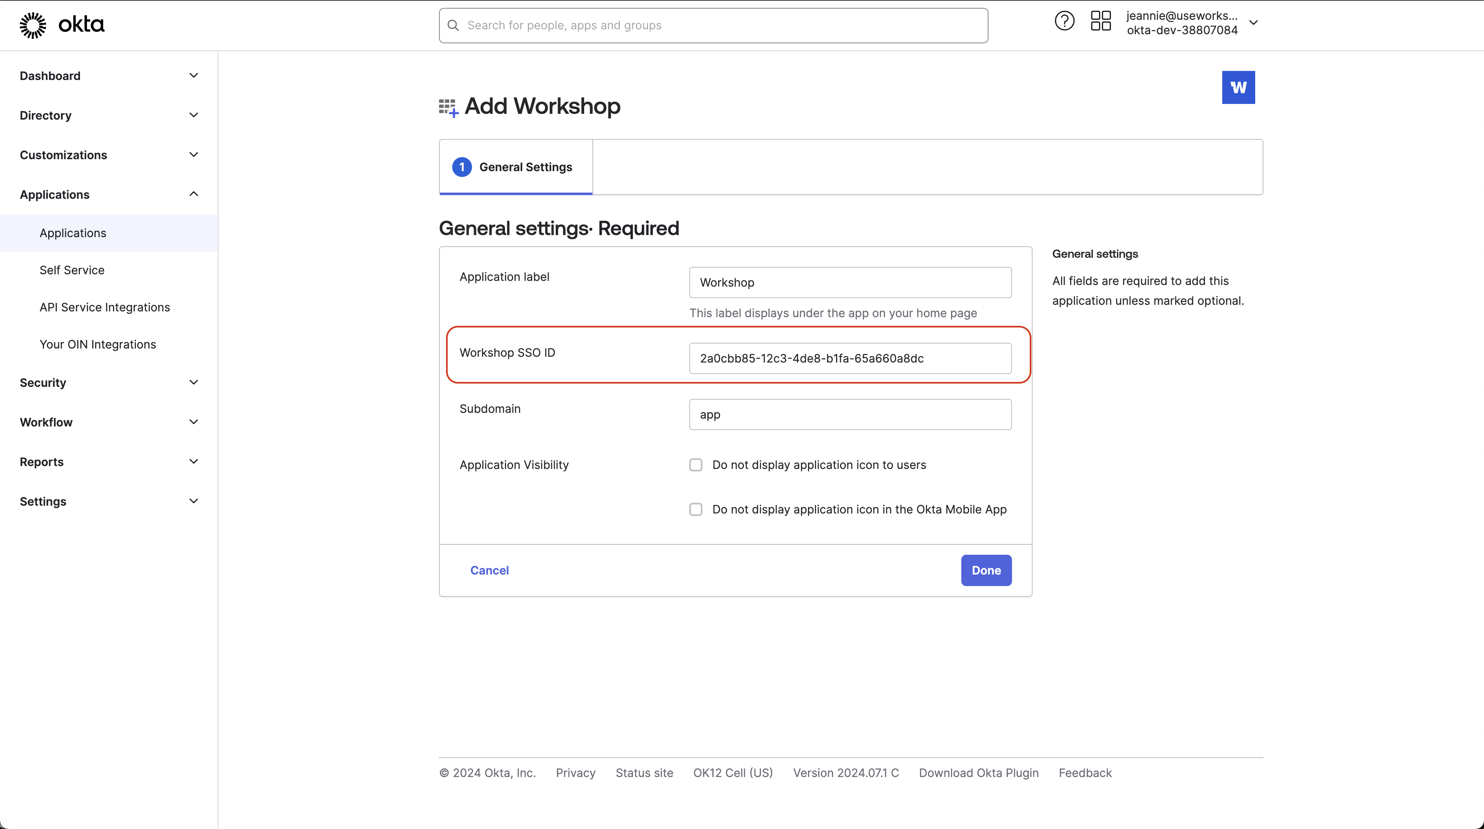Open the help question mark icon

tap(1064, 21)
